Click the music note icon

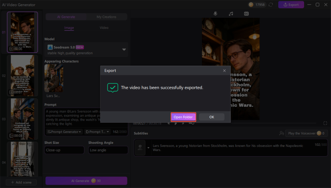click(231, 14)
